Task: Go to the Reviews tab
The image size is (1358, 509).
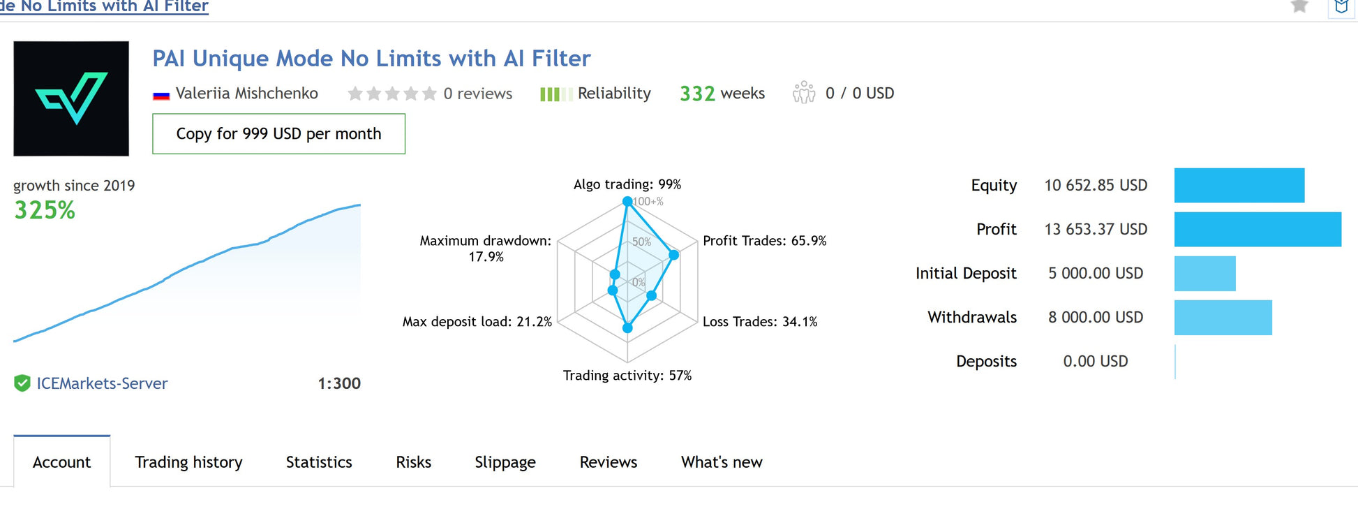Action: click(609, 462)
